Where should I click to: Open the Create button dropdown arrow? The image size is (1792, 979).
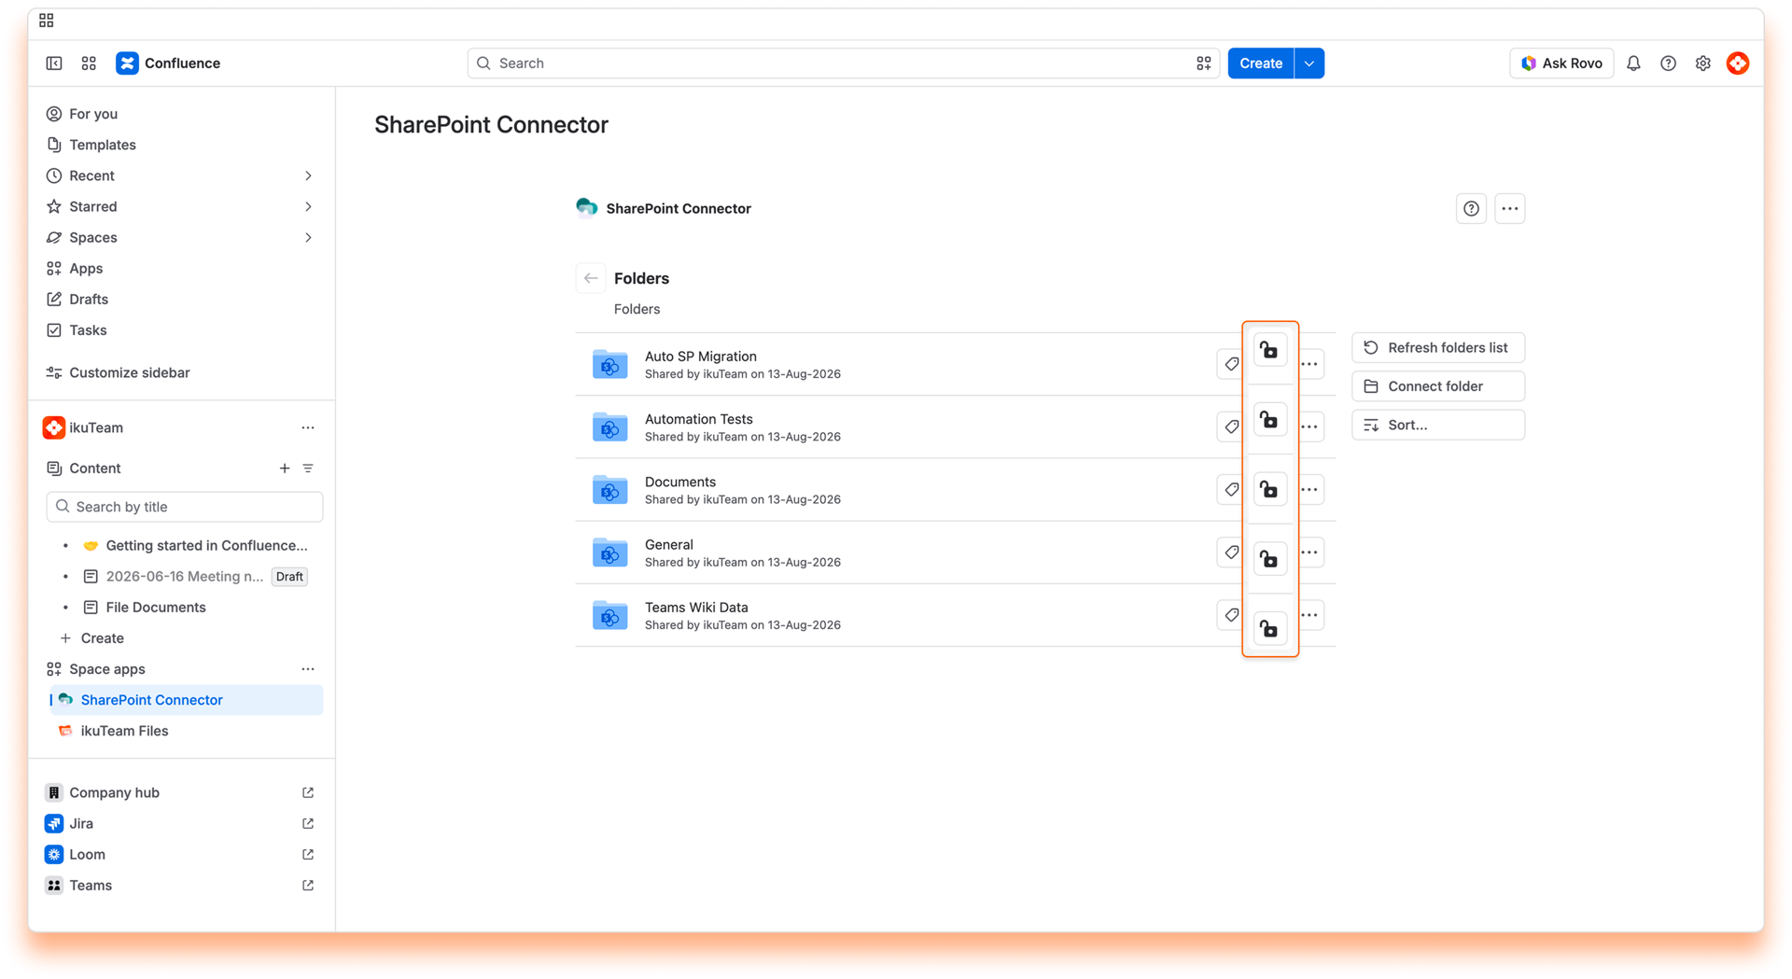[1309, 63]
